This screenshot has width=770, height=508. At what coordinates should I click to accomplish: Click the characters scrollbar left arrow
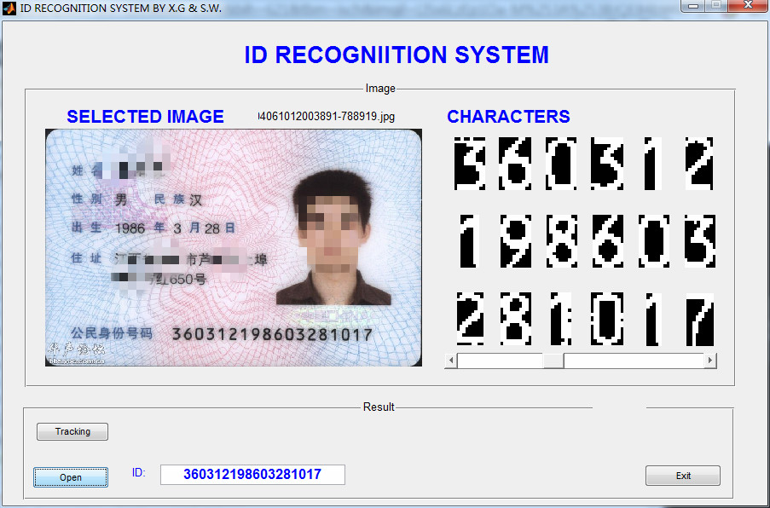(451, 361)
